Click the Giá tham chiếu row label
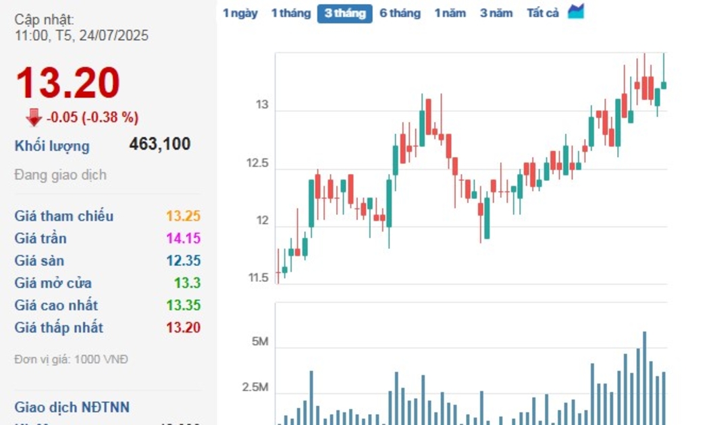 coord(64,216)
